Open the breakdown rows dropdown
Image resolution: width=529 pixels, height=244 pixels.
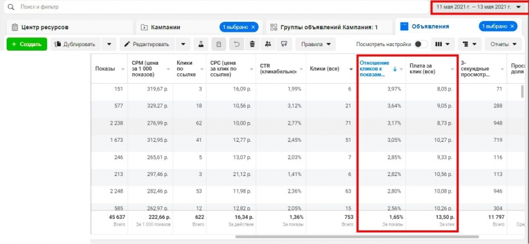click(x=469, y=44)
